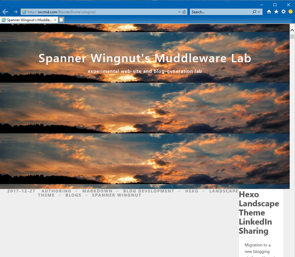Click the search magnifier icon
The height and width of the screenshot is (257, 295).
point(254,12)
